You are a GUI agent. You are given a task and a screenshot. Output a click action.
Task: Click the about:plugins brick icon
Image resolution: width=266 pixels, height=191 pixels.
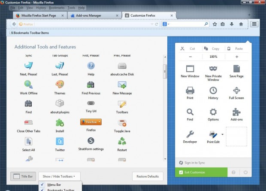[x=60, y=103]
